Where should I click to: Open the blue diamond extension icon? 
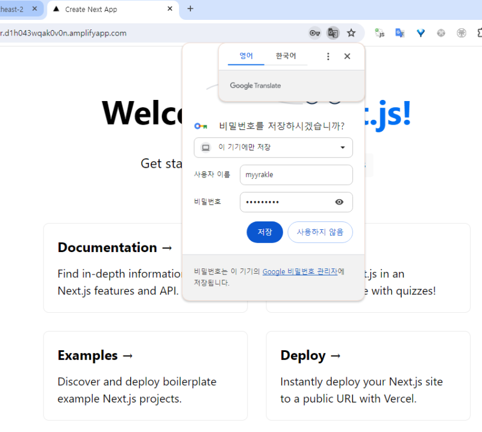click(x=421, y=33)
